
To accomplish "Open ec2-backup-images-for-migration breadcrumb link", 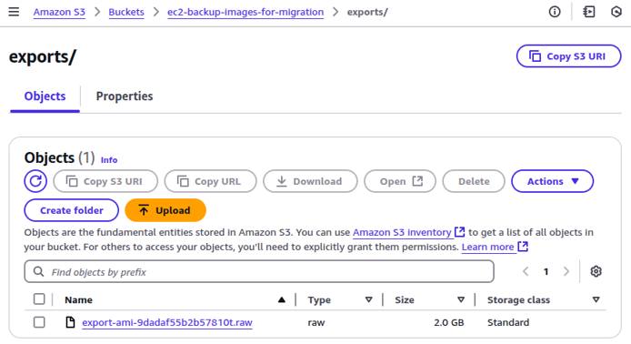I will coord(245,12).
